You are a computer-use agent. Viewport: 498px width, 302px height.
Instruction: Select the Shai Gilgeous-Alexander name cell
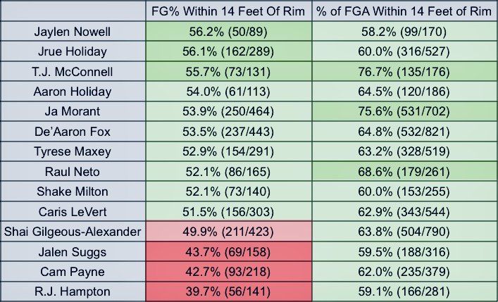[73, 232]
